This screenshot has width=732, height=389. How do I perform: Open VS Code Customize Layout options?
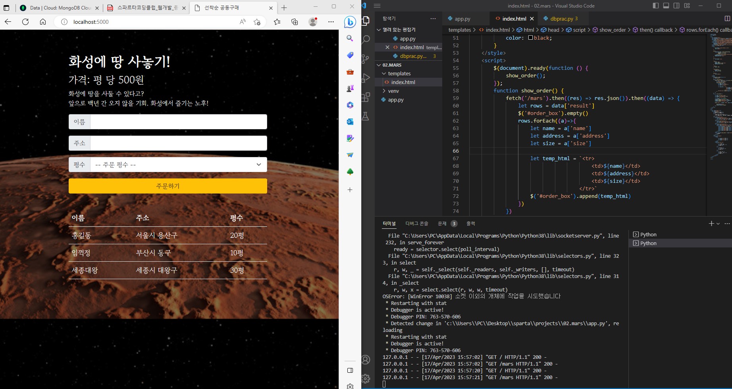click(x=687, y=6)
